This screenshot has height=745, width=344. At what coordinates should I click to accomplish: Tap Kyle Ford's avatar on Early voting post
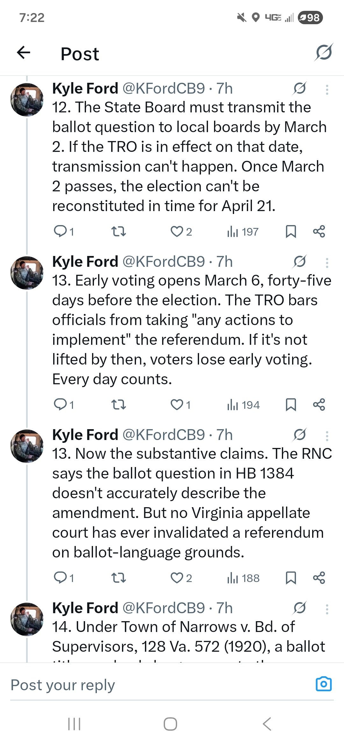pyautogui.click(x=27, y=273)
